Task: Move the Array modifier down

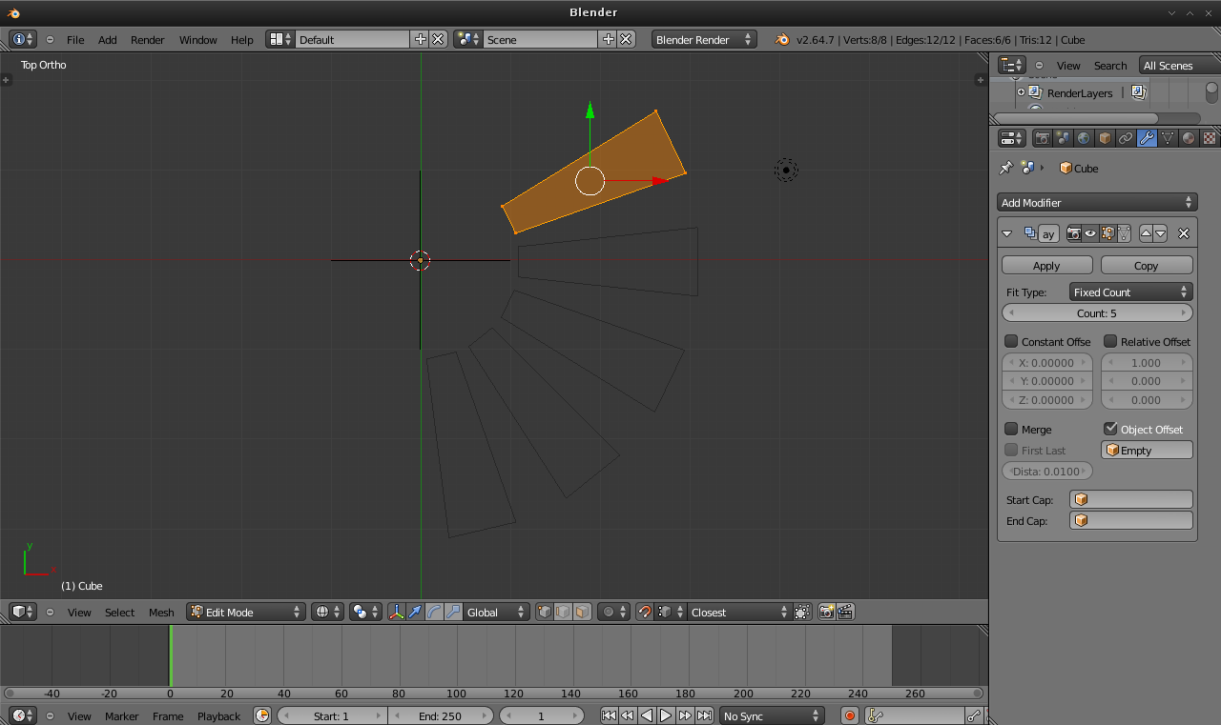Action: pyautogui.click(x=1160, y=233)
